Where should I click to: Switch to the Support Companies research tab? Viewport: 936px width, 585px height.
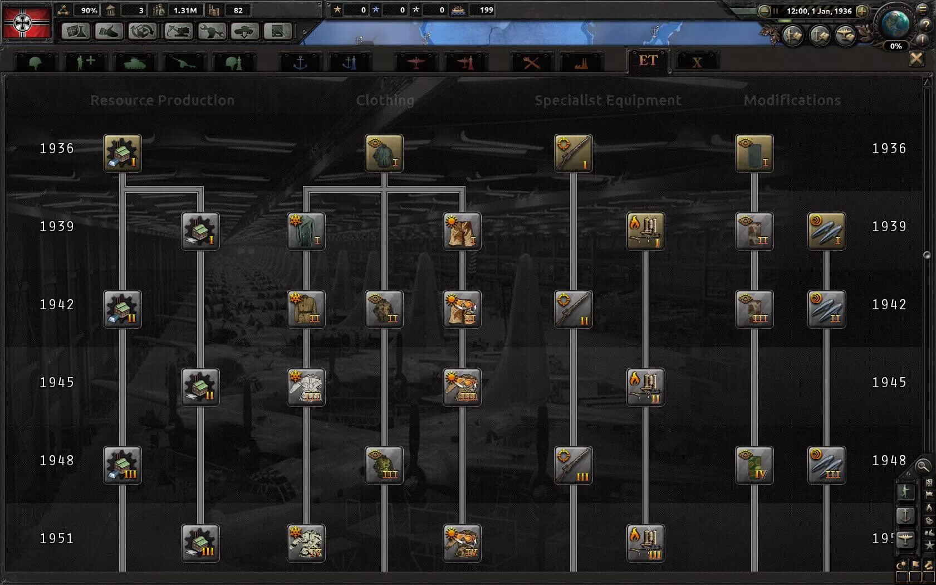tap(85, 62)
